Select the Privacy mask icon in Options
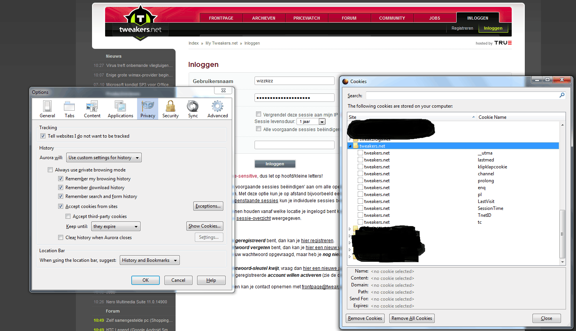The width and height of the screenshot is (576, 331). click(x=148, y=106)
